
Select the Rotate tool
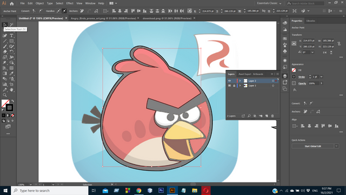click(x=11, y=52)
